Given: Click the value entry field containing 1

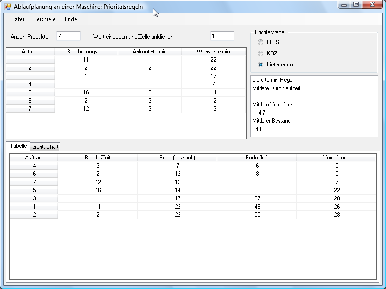Looking at the screenshot, I should [222, 36].
